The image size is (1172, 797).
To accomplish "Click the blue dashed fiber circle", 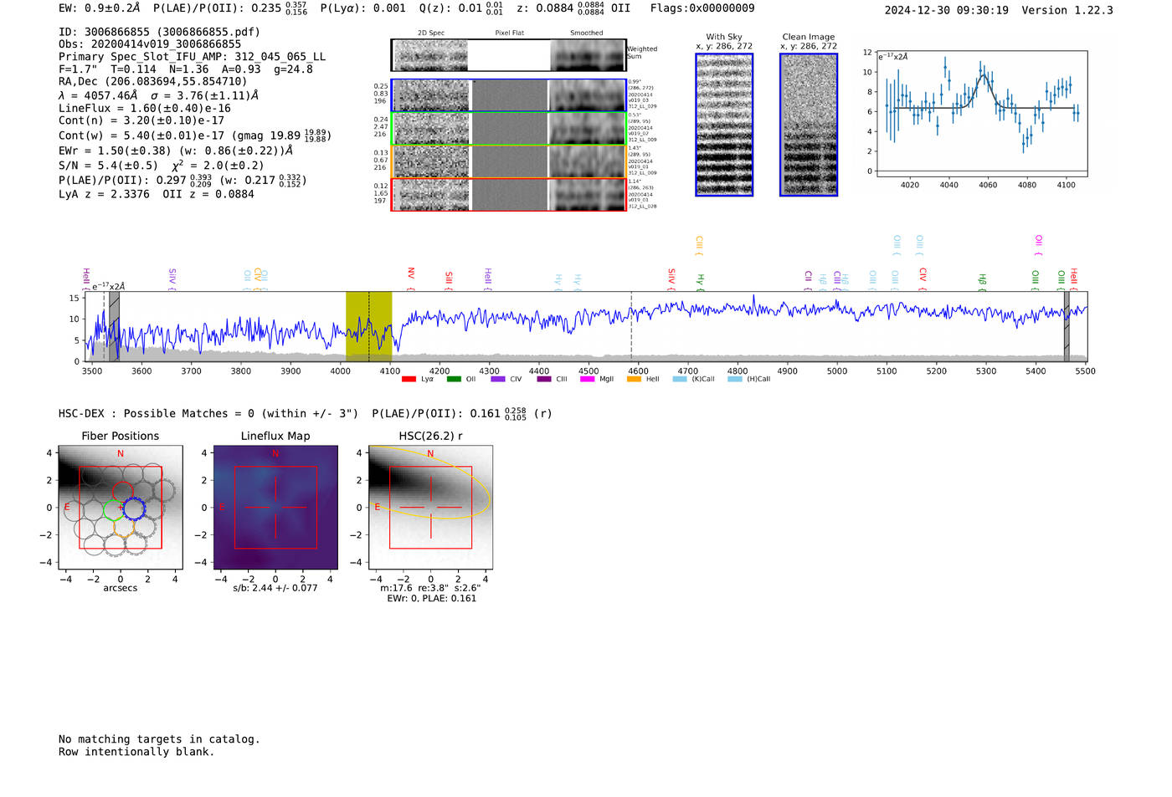I will tap(134, 508).
